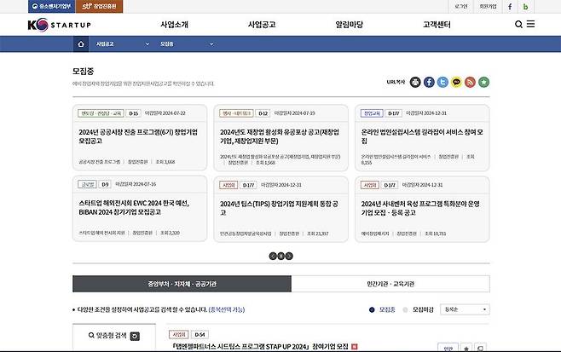Open the 등록순 sort dropdown
Screen dimensions: 561x352
465,309
